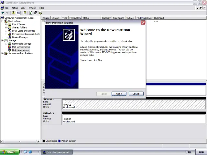This screenshot has height=155, width=207.
Task: Open the Action menu
Action: point(15,8)
